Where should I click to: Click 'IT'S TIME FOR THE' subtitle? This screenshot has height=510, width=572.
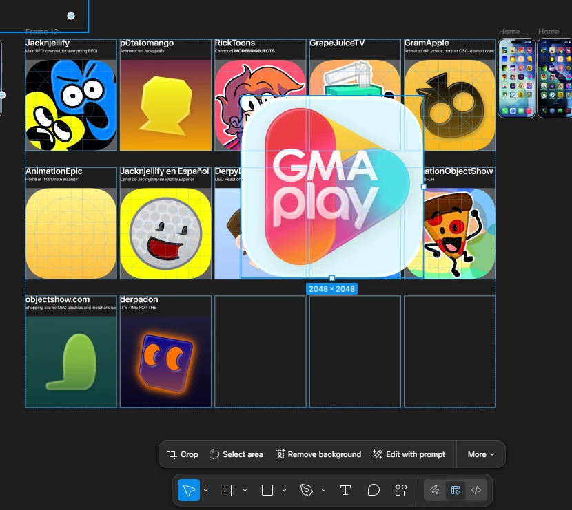(139, 308)
